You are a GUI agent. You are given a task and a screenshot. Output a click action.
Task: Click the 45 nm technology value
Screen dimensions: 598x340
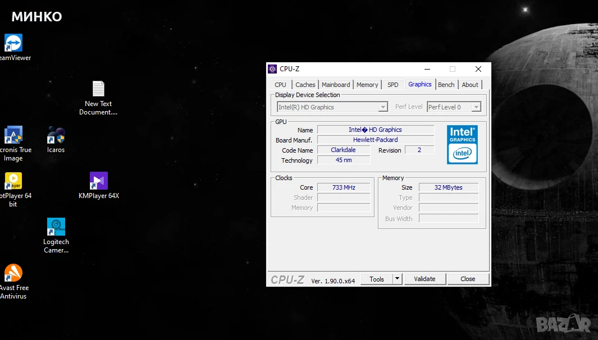[344, 160]
